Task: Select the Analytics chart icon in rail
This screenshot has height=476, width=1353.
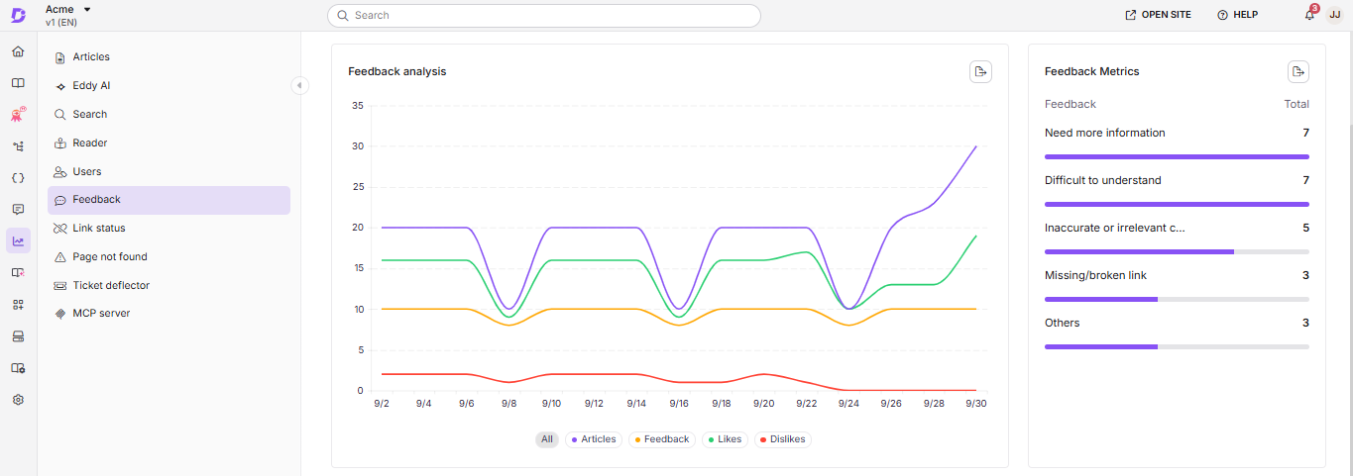Action: (x=18, y=240)
